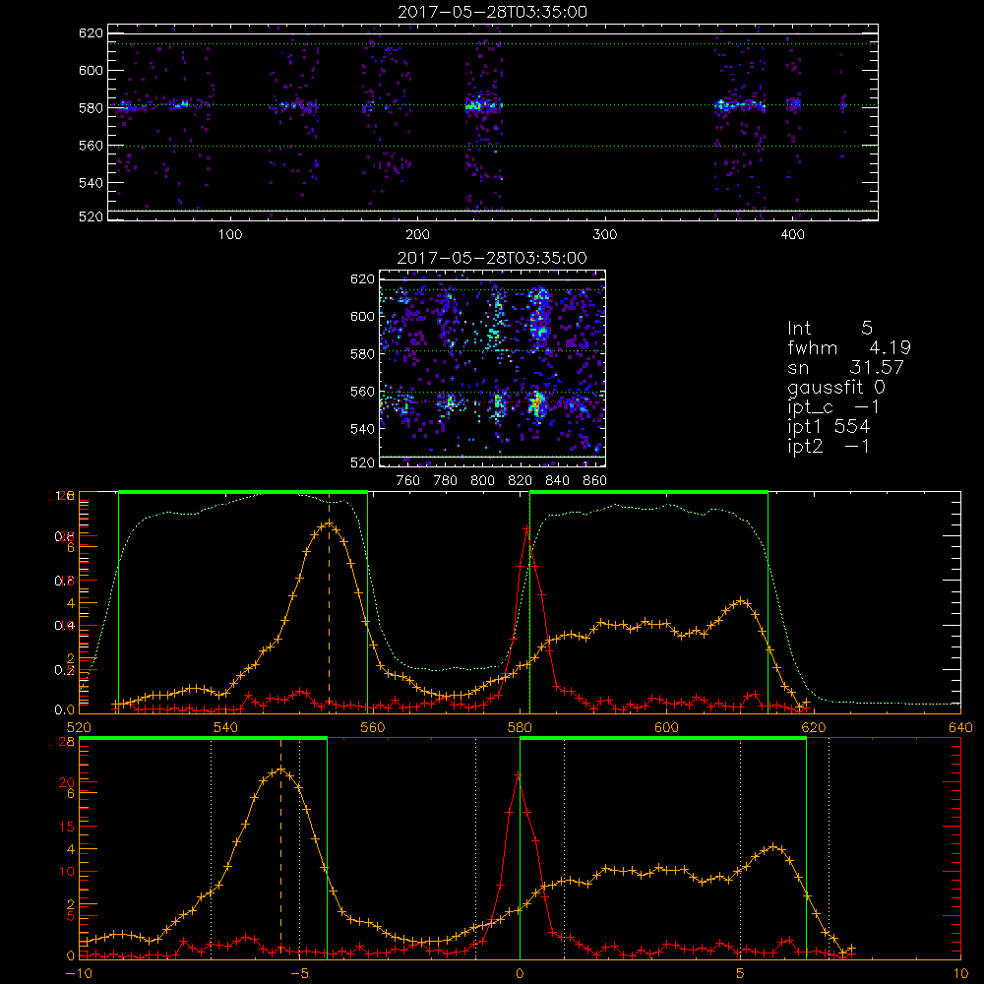Click x-axis label 300 of top spectrogram
This screenshot has width=984, height=984.
[x=605, y=235]
